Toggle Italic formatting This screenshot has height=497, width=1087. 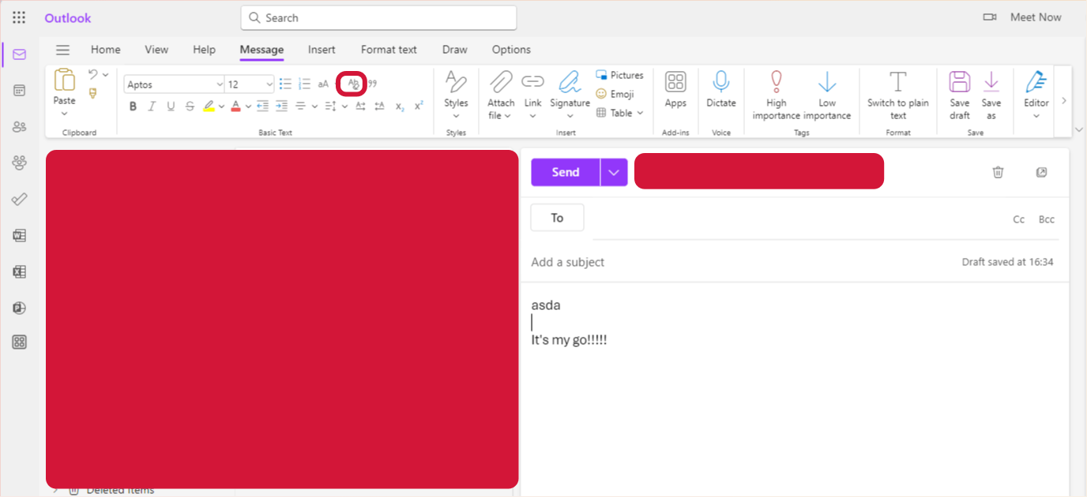pyautogui.click(x=152, y=106)
